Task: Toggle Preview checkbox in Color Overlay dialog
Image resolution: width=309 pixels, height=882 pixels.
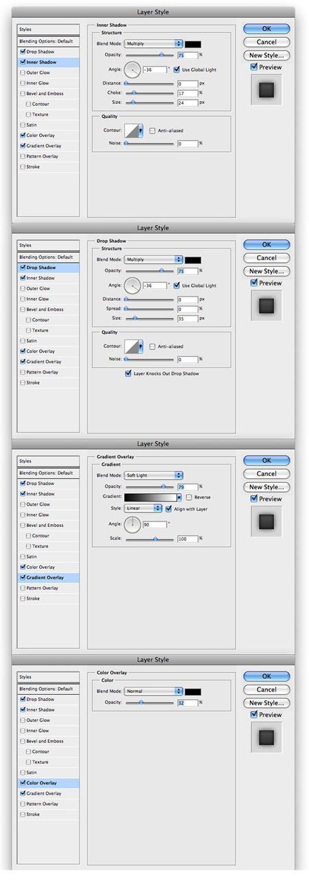Action: pyautogui.click(x=255, y=715)
